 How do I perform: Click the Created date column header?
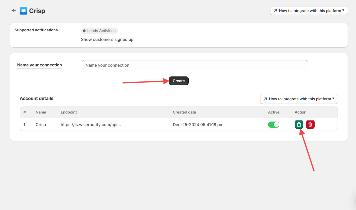point(184,112)
